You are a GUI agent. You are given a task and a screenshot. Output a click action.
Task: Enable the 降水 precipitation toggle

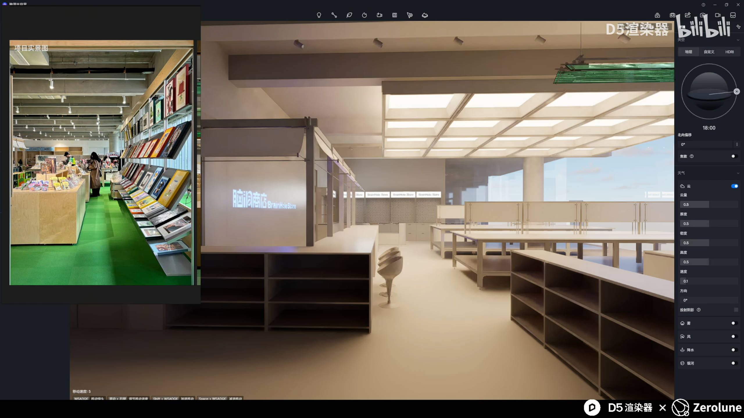point(734,350)
